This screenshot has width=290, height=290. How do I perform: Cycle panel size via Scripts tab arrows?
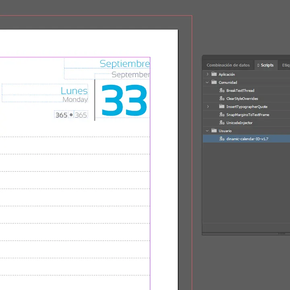coord(258,65)
